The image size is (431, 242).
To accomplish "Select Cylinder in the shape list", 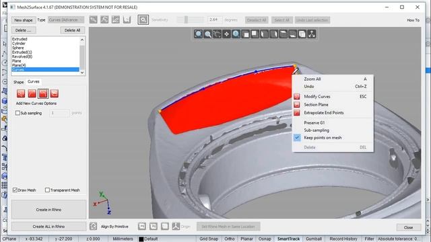I will click(46, 43).
